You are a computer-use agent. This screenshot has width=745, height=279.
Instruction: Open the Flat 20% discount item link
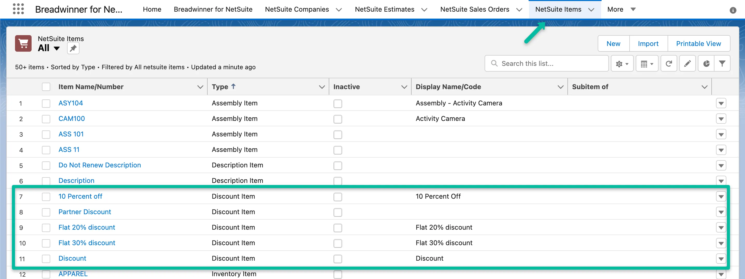(x=87, y=227)
